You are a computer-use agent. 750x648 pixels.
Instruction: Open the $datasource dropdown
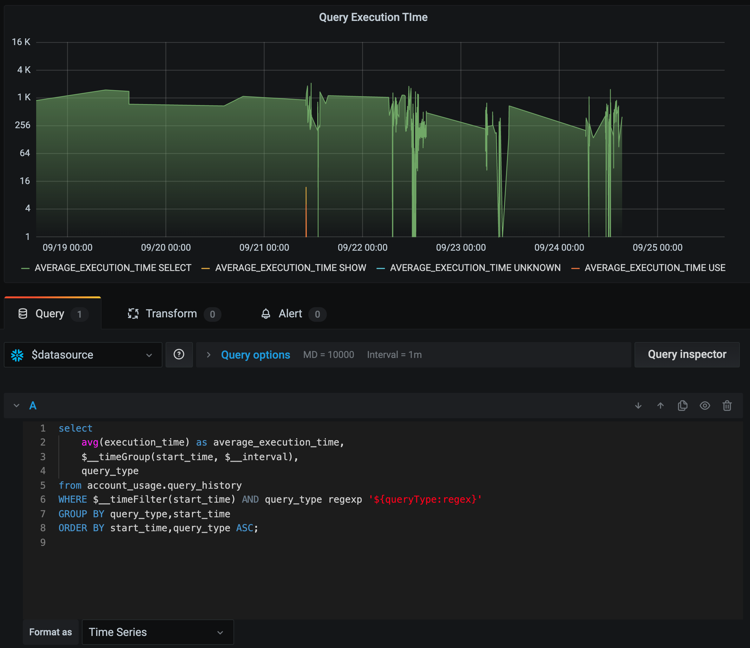click(x=83, y=355)
